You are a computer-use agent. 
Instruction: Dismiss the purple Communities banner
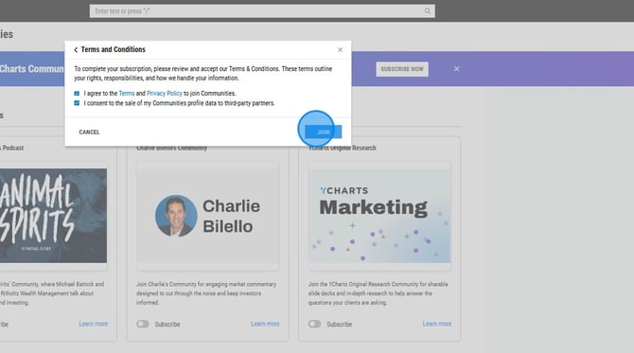tap(456, 69)
